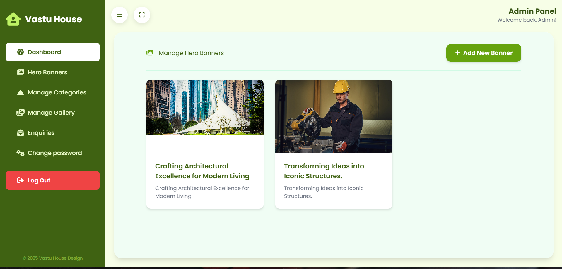Open the construction worker banner image
This screenshot has width=562, height=269.
point(334,116)
